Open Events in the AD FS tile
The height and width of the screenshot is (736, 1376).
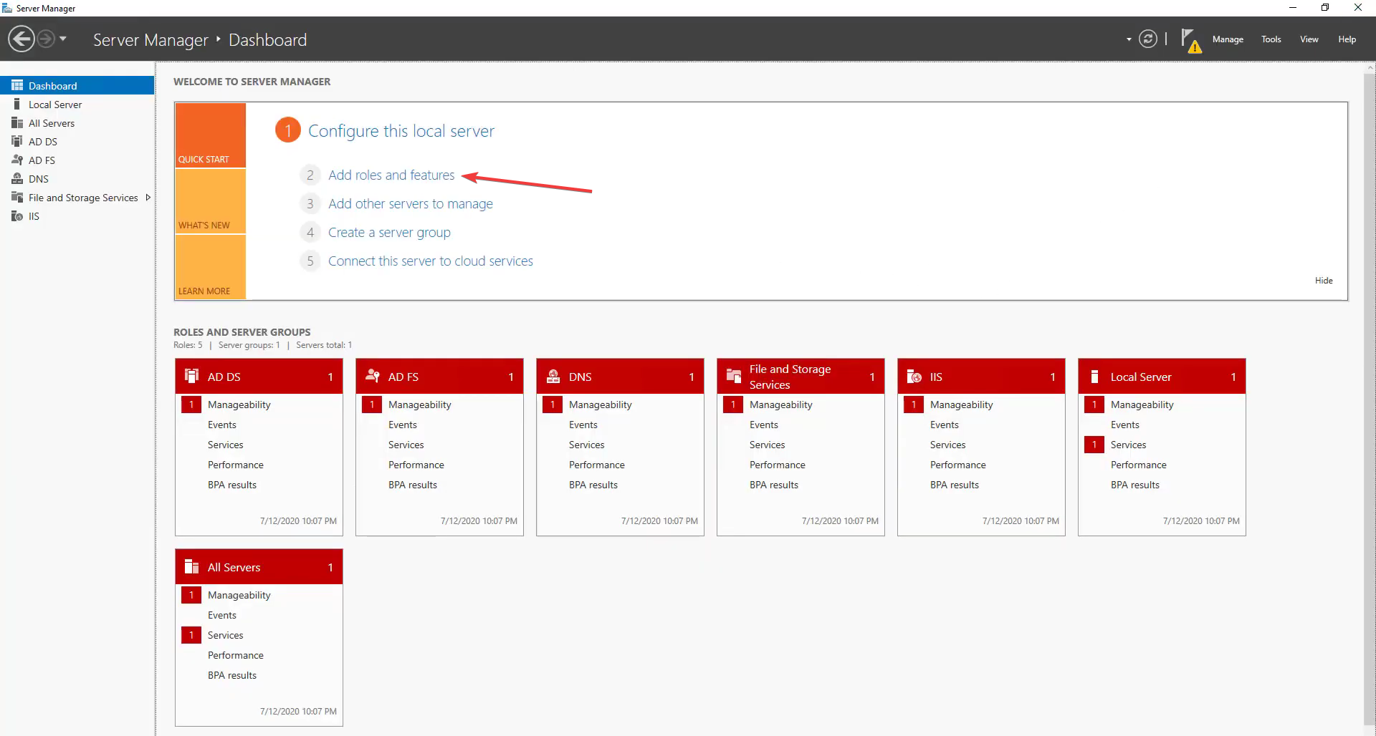click(403, 425)
